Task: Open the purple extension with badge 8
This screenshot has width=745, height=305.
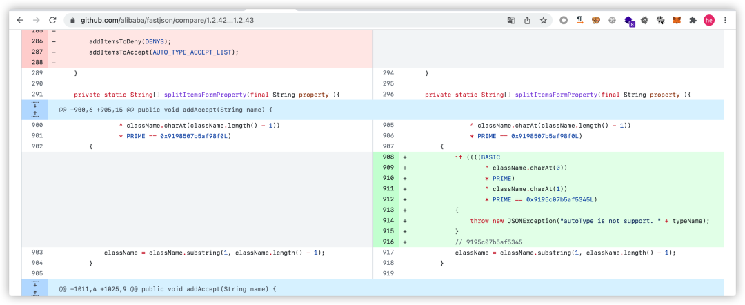Action: [628, 21]
